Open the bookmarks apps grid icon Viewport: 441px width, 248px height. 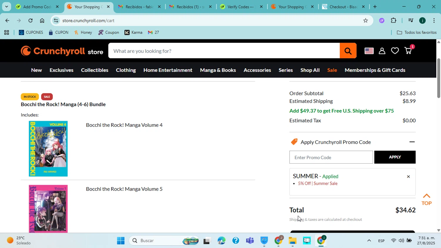(x=6, y=33)
